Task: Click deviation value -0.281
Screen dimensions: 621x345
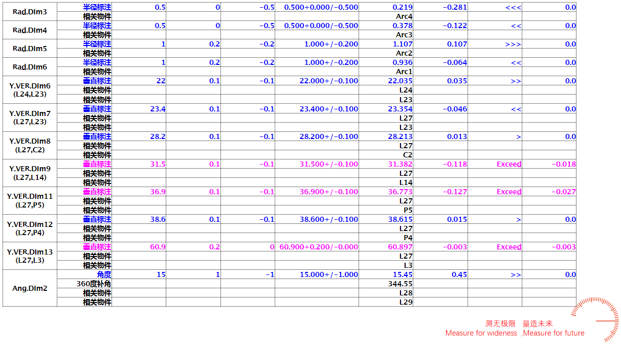Action: click(455, 7)
